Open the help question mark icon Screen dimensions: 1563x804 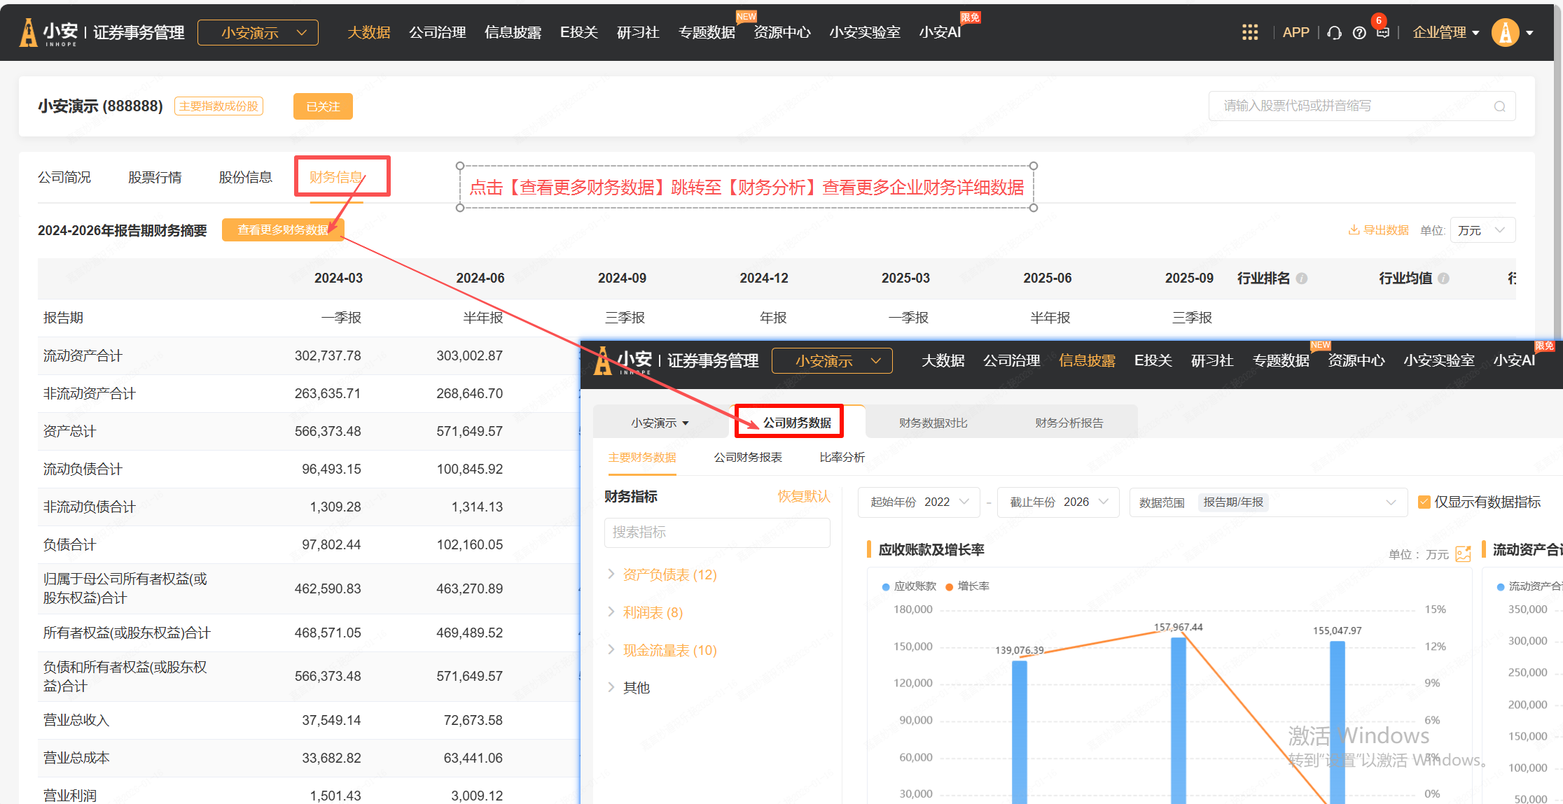pyautogui.click(x=1359, y=33)
